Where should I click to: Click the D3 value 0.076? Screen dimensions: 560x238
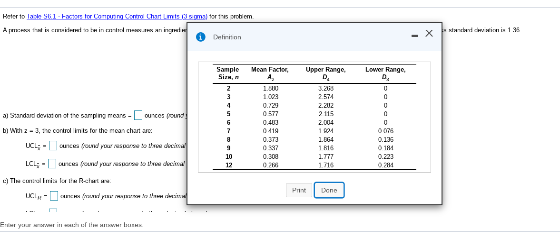coord(386,131)
